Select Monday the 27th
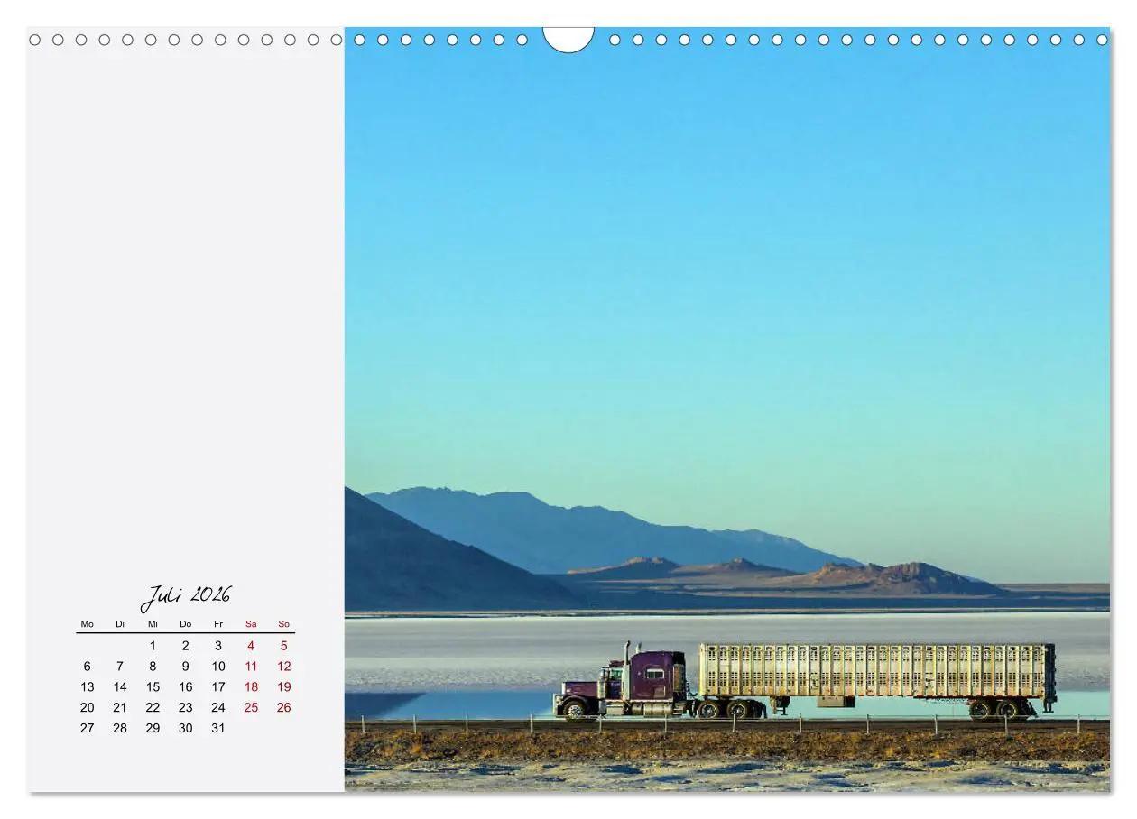The height and width of the screenshot is (819, 1137). (x=87, y=729)
